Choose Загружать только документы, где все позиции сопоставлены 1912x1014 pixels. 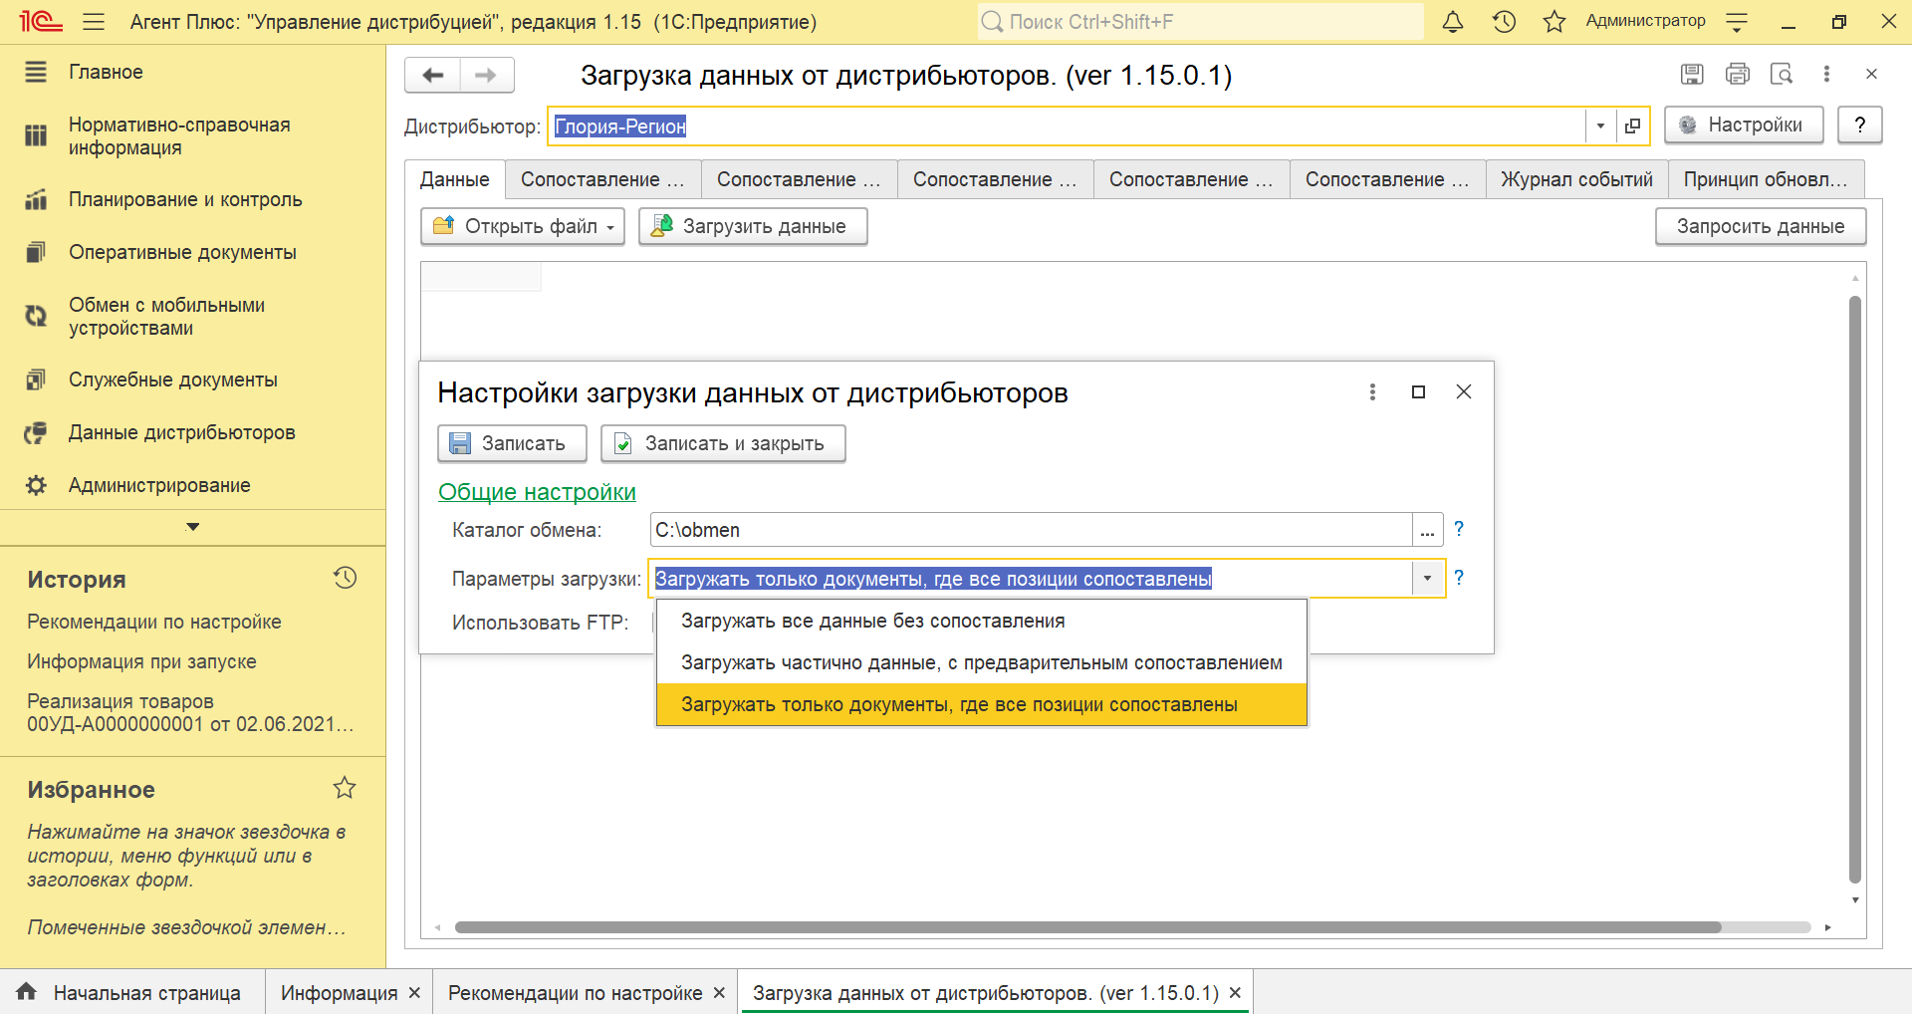981,704
